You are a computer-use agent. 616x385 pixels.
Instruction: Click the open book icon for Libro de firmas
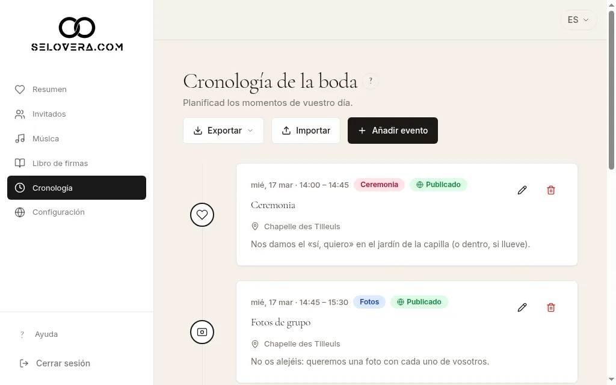[x=20, y=164]
